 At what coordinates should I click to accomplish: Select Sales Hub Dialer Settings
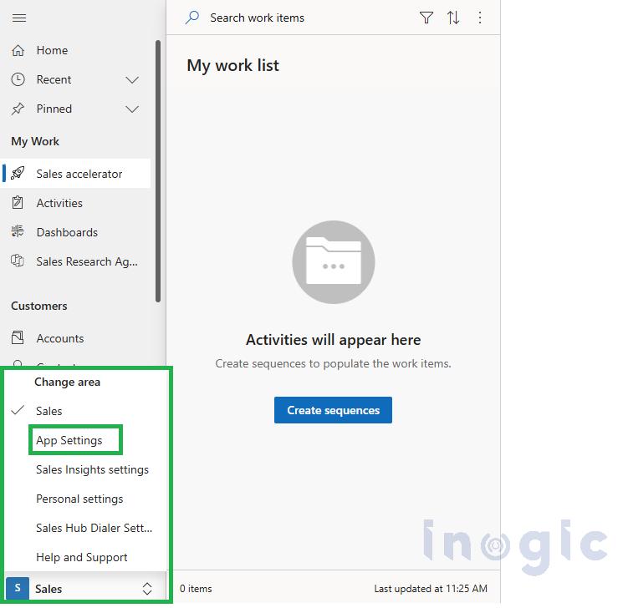click(x=94, y=528)
